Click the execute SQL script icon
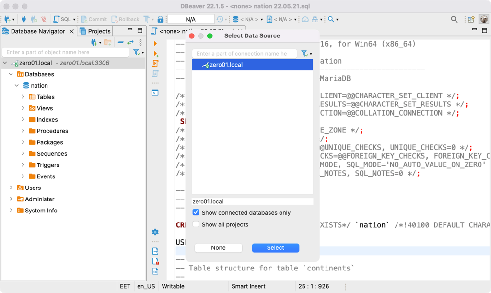Screen dimensions: 491x293 pyautogui.click(x=155, y=63)
